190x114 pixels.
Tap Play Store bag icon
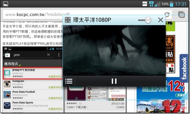pos(7,55)
